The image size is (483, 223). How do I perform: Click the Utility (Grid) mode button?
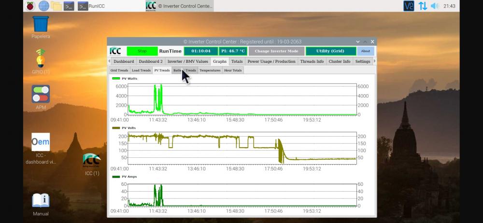(x=330, y=51)
